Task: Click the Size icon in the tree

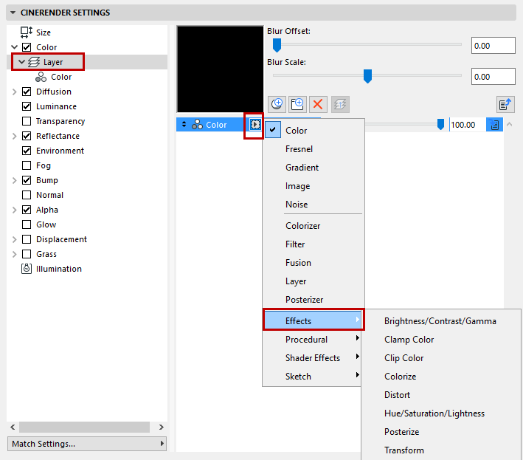Action: [27, 32]
